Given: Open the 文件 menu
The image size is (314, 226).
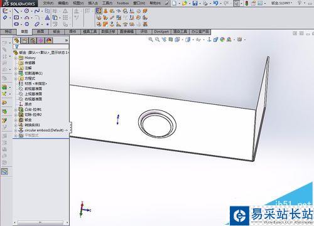Looking at the screenshot, I should click(48, 3).
